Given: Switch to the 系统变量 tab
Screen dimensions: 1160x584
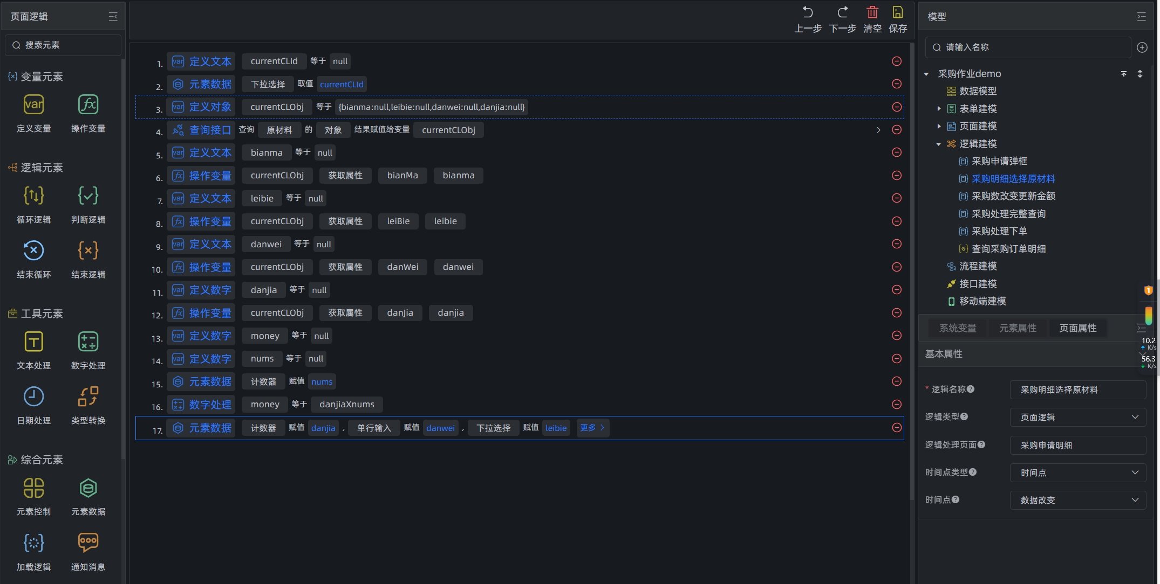Looking at the screenshot, I should coord(958,328).
